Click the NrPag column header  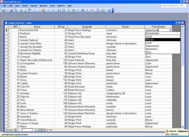(x=61, y=27)
